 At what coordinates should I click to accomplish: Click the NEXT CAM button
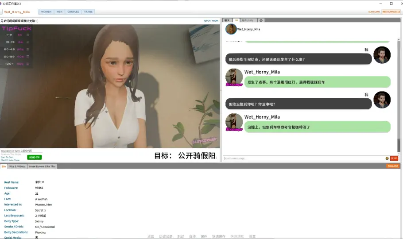pos(391,12)
